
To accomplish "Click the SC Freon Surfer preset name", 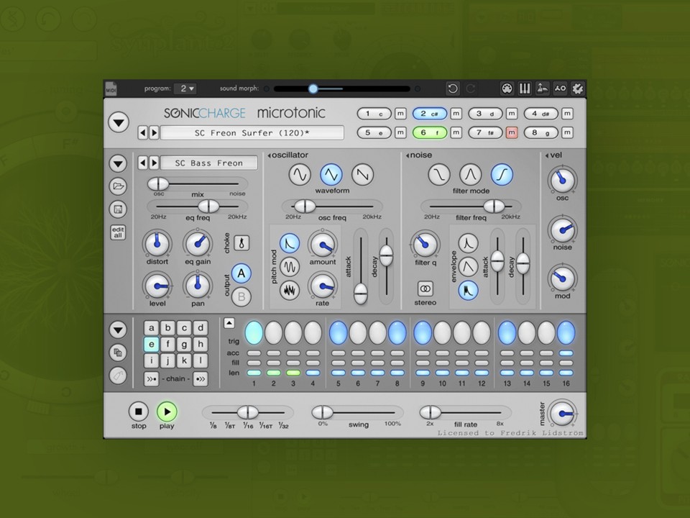I will 252,132.
